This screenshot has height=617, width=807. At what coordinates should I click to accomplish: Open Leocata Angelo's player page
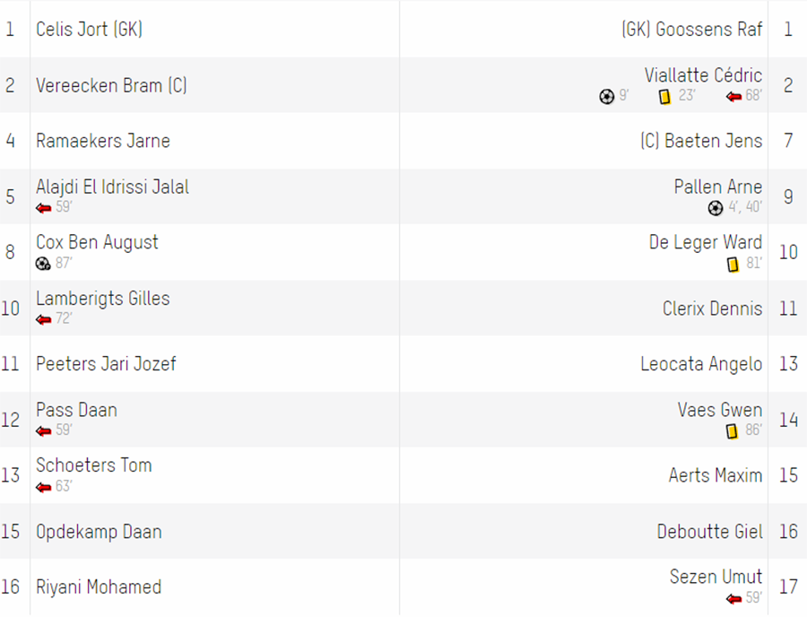click(701, 364)
